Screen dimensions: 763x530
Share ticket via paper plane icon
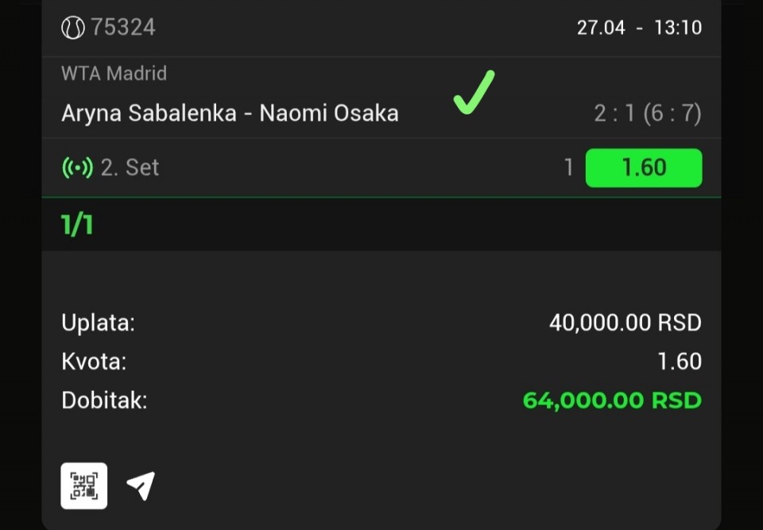coord(141,485)
